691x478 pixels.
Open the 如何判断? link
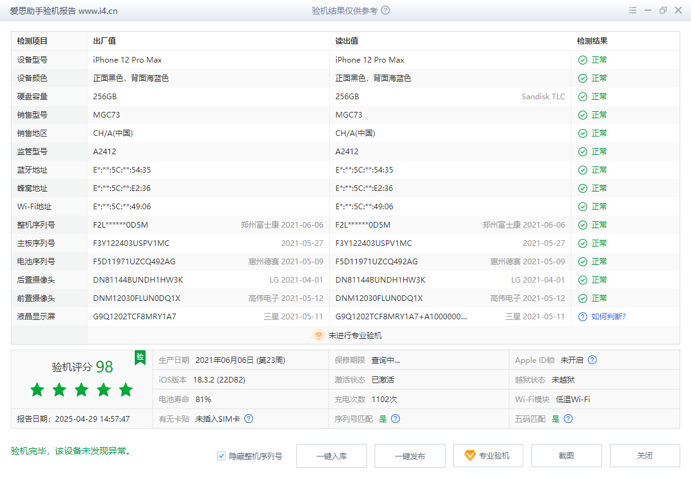(609, 317)
